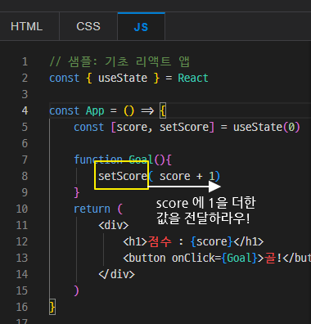
Task: Select the JS tab
Action: point(141,26)
